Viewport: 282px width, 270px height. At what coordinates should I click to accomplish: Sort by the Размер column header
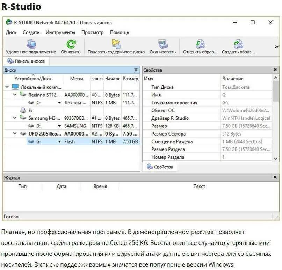(x=130, y=79)
